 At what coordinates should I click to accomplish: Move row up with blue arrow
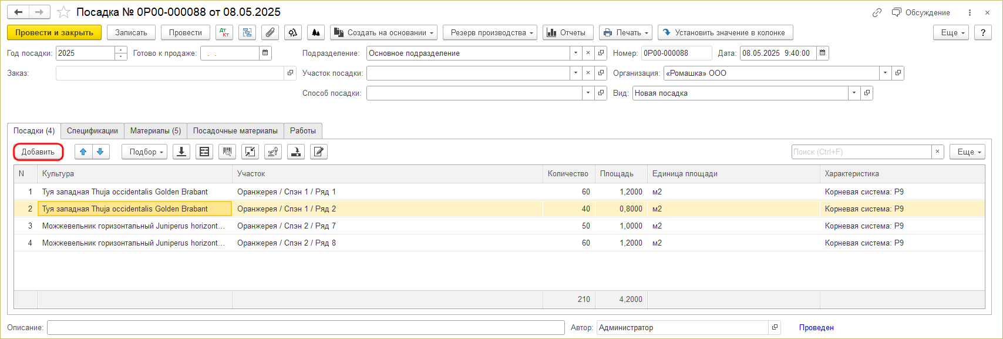coord(83,152)
